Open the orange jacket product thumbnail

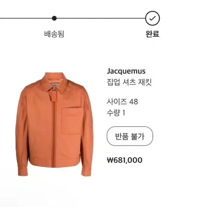54,124
